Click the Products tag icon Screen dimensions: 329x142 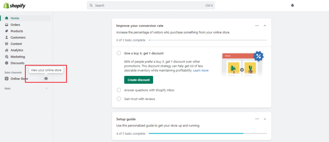pos(7,31)
